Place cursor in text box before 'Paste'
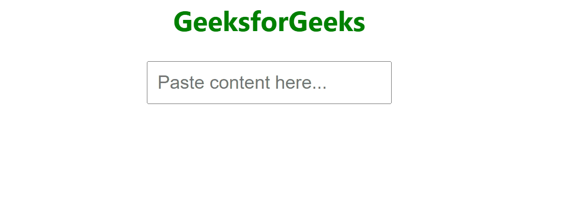The width and height of the screenshot is (562, 206). click(x=158, y=83)
